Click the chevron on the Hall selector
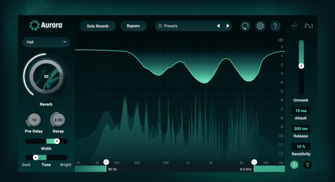Image resolution: width=335 pixels, height=182 pixels. 65,42
